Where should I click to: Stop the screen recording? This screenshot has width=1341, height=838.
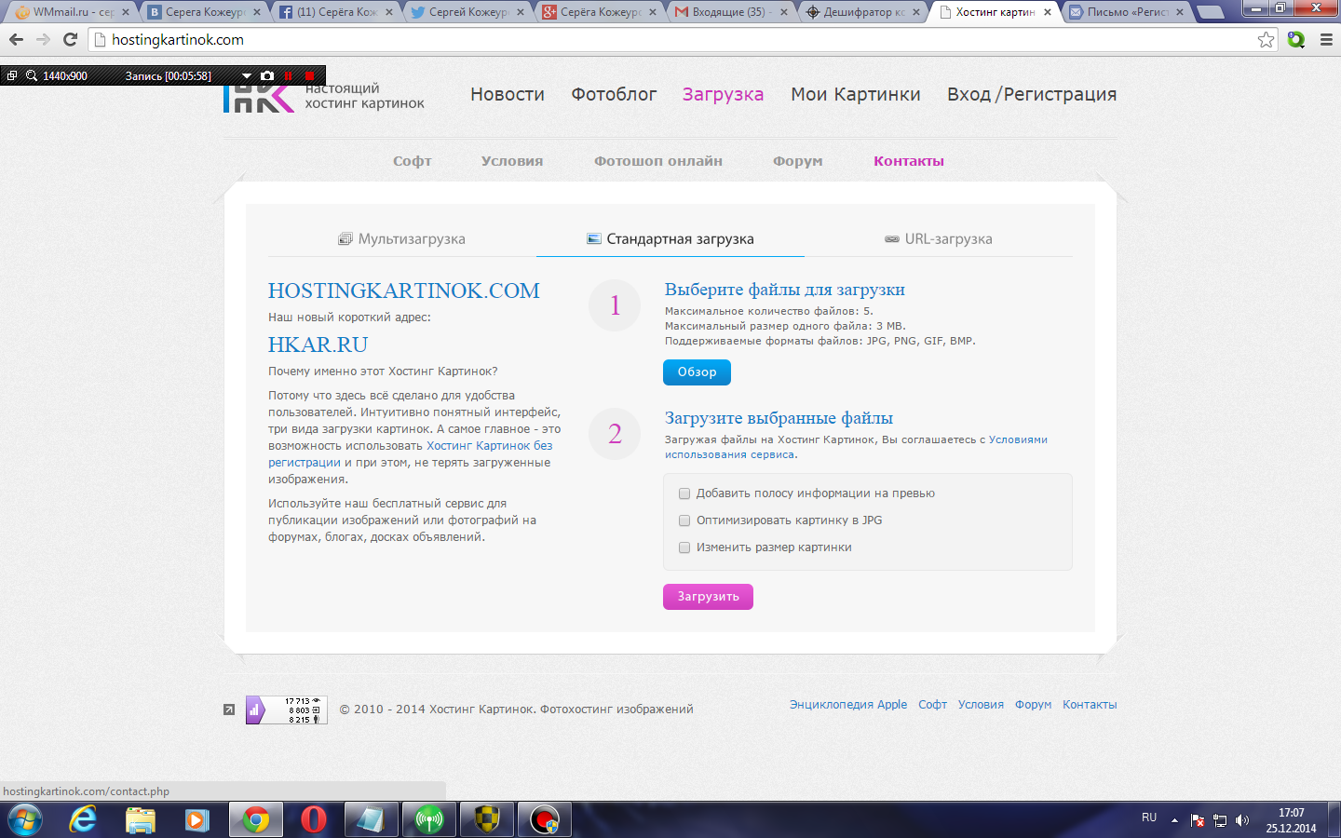click(310, 75)
